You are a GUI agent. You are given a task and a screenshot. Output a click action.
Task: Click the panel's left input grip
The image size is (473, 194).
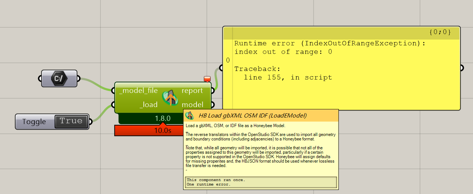(221, 68)
